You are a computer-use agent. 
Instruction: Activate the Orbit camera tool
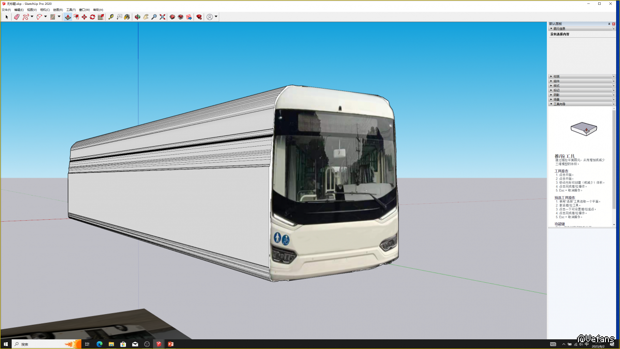(137, 17)
